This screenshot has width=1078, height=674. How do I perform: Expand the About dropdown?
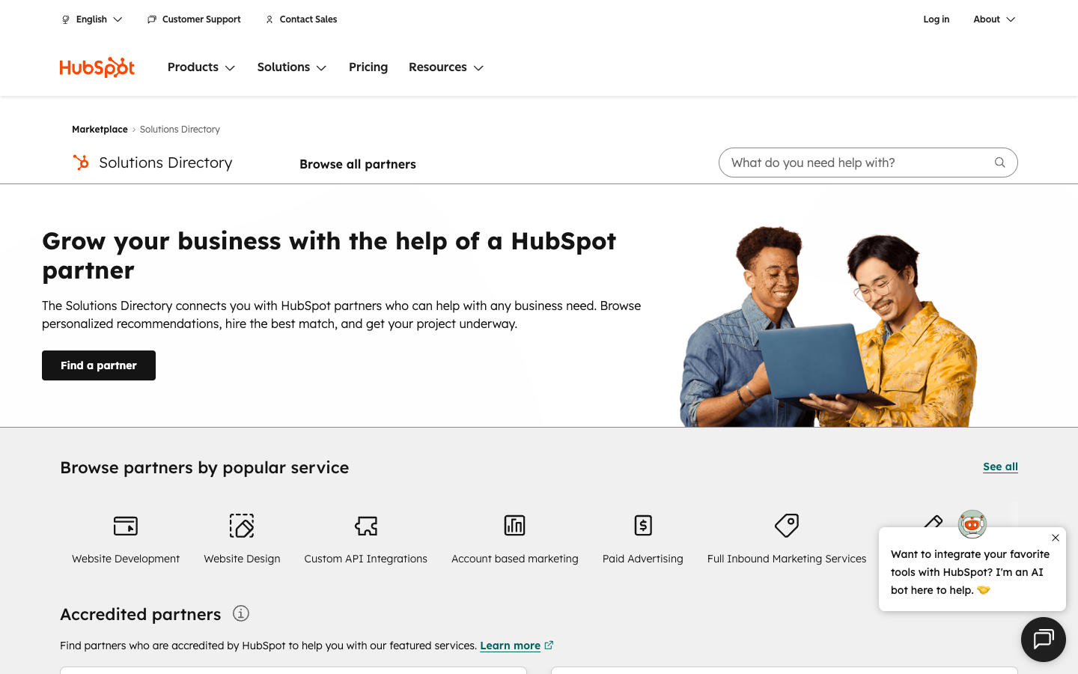[993, 19]
